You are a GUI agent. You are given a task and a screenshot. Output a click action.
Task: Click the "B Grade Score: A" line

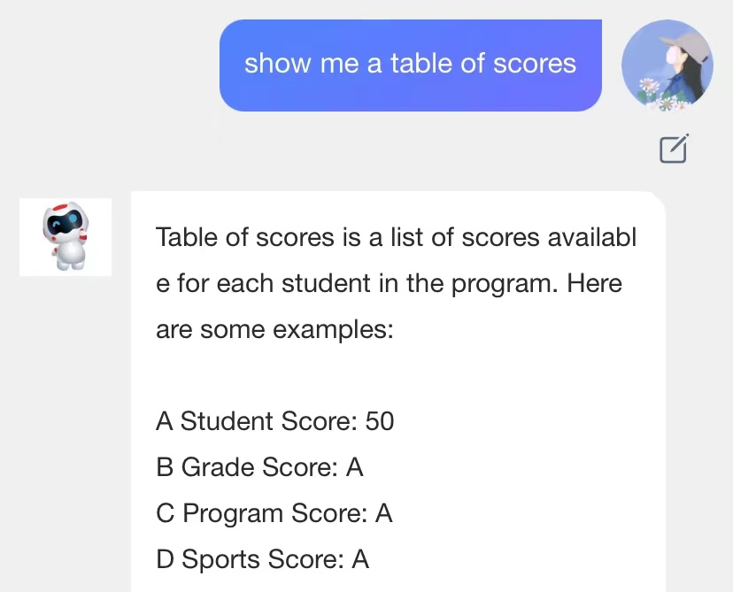[x=259, y=466]
